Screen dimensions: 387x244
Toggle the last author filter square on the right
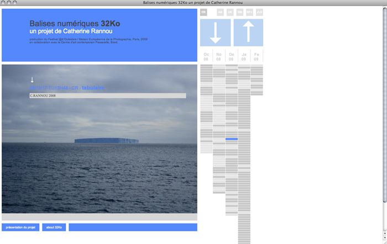260,12
